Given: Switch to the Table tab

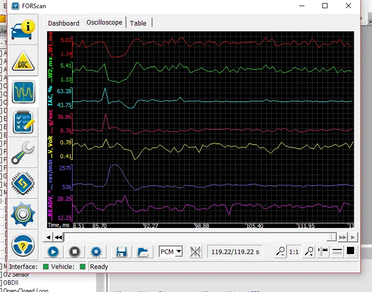Looking at the screenshot, I should coord(138,23).
